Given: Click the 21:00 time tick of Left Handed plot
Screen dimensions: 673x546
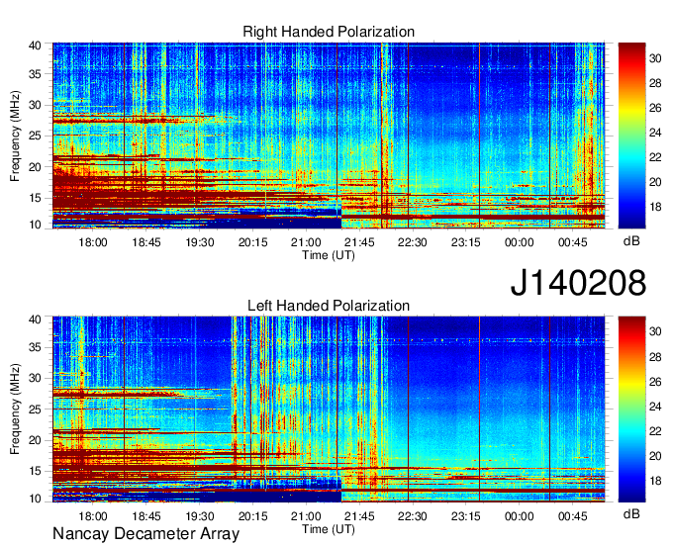Looking at the screenshot, I should pos(306,516).
